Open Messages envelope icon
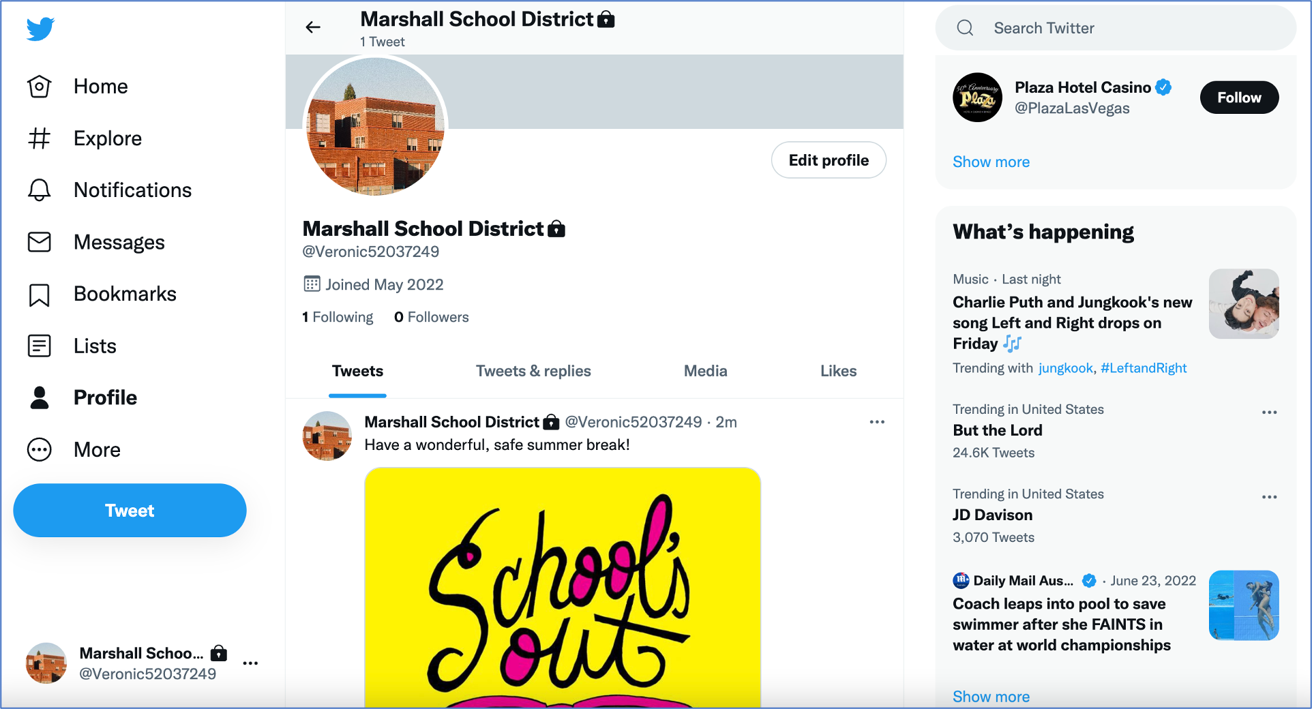Viewport: 1312px width, 709px height. (40, 242)
